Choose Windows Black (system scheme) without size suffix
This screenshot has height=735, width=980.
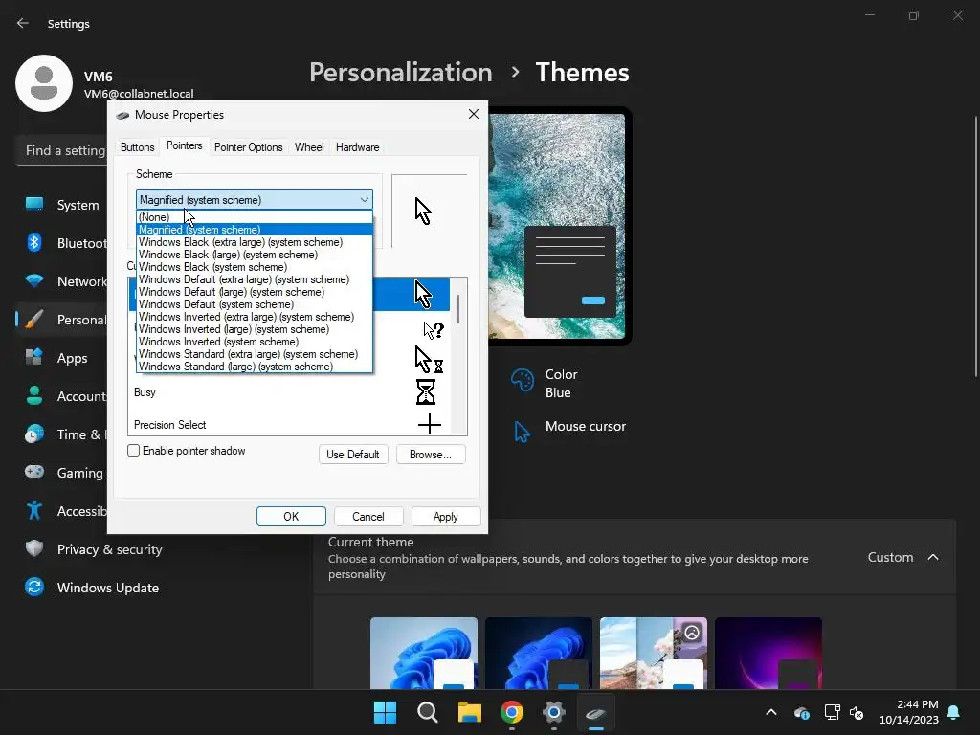(255, 267)
